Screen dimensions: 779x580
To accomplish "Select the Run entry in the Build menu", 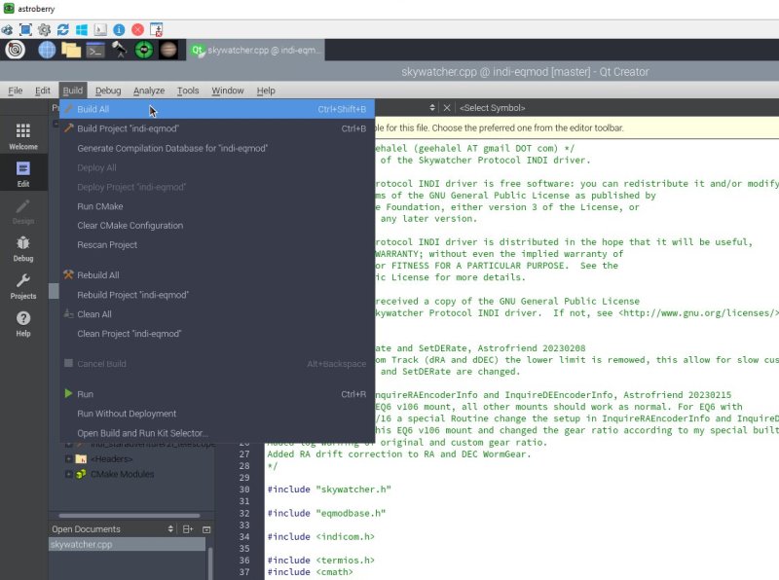I will tap(217, 394).
